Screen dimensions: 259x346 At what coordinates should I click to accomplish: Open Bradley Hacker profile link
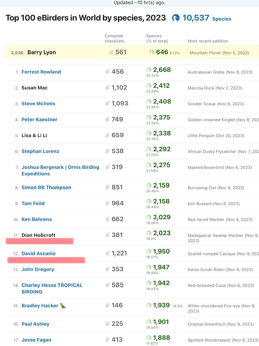point(40,306)
